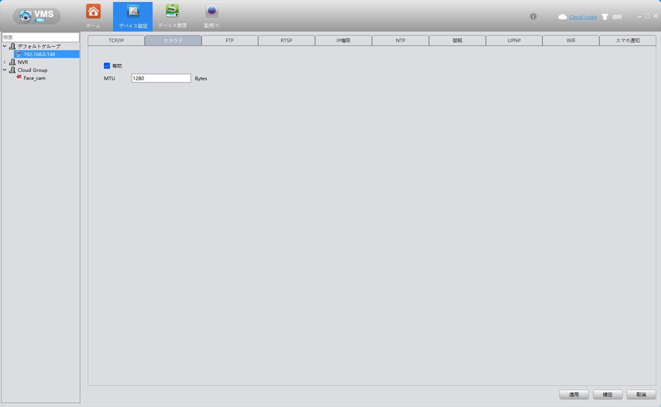The image size is (661, 407).
Task: Select the NVR group label
Action: 23,62
